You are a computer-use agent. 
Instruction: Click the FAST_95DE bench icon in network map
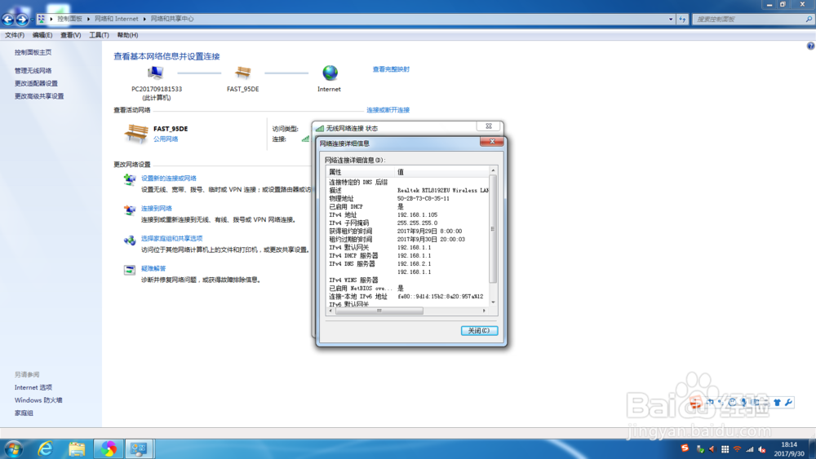pos(242,73)
